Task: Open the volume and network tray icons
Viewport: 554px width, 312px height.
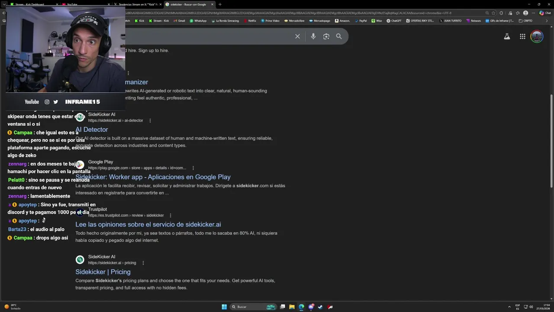Action: (x=528, y=307)
